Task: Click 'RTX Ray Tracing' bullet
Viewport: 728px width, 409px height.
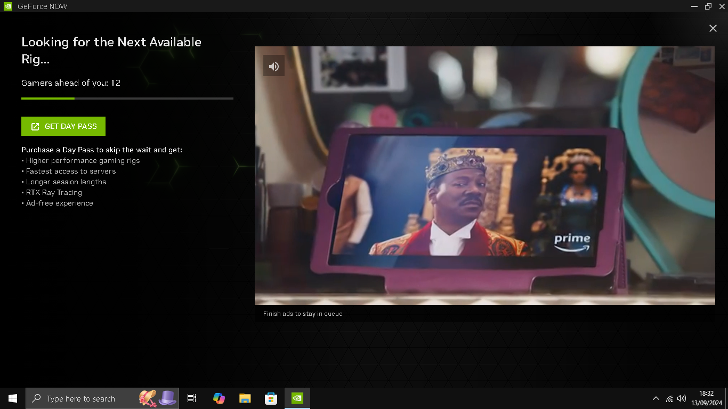Action: [52, 192]
